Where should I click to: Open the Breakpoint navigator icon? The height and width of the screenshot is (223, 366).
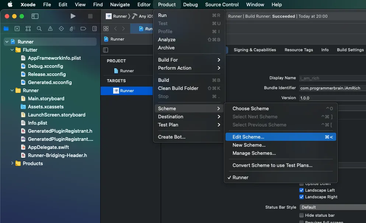click(83, 29)
